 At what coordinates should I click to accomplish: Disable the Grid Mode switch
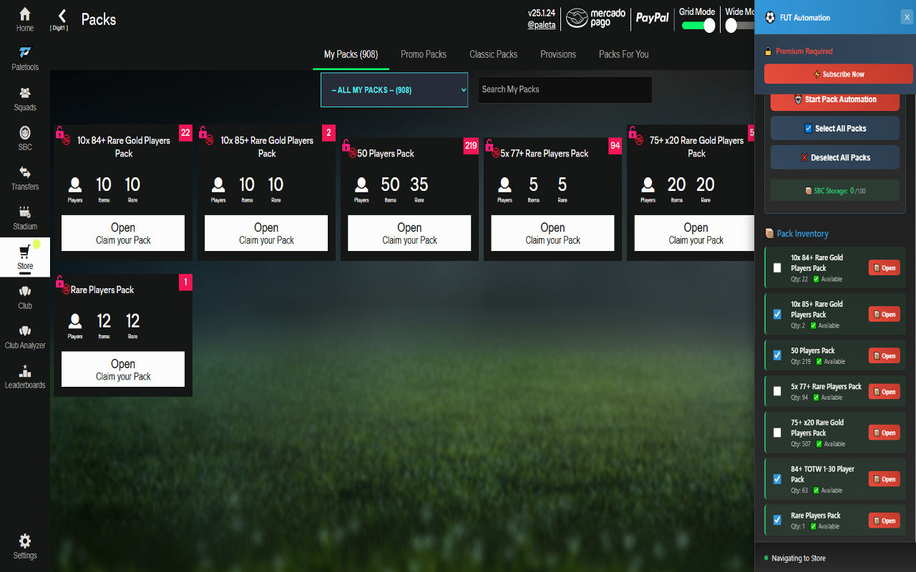(x=698, y=24)
